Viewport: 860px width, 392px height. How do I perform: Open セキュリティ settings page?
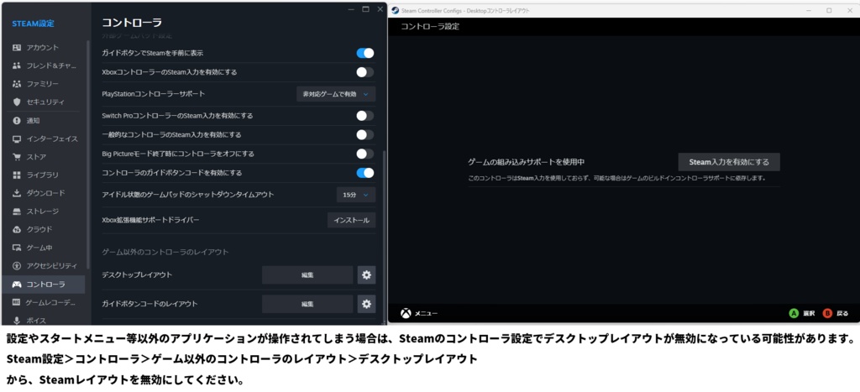(44, 102)
